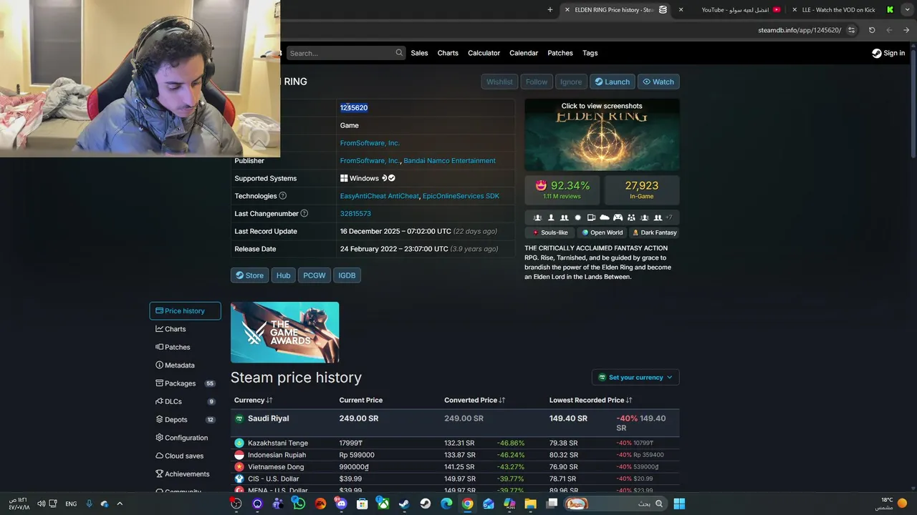Click the help icon next to Technologies

[282, 196]
